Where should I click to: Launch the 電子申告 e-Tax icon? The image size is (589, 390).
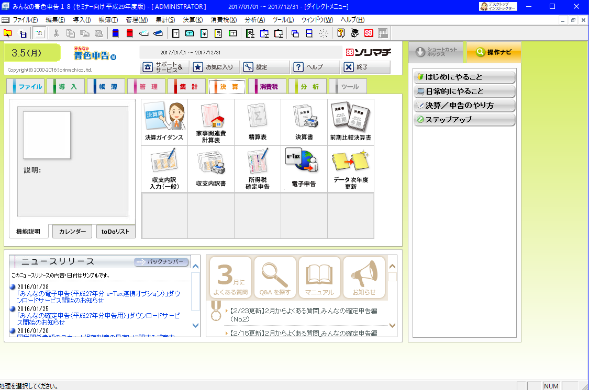coord(304,169)
